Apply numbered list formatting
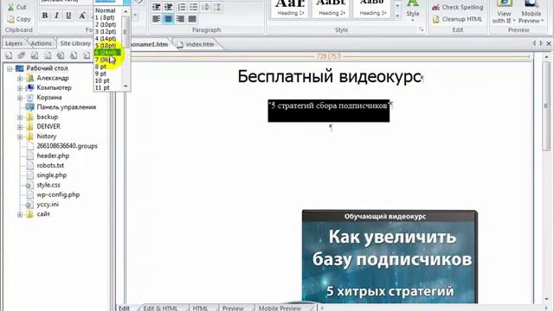Image resolution: width=554 pixels, height=311 pixels. (182, 7)
